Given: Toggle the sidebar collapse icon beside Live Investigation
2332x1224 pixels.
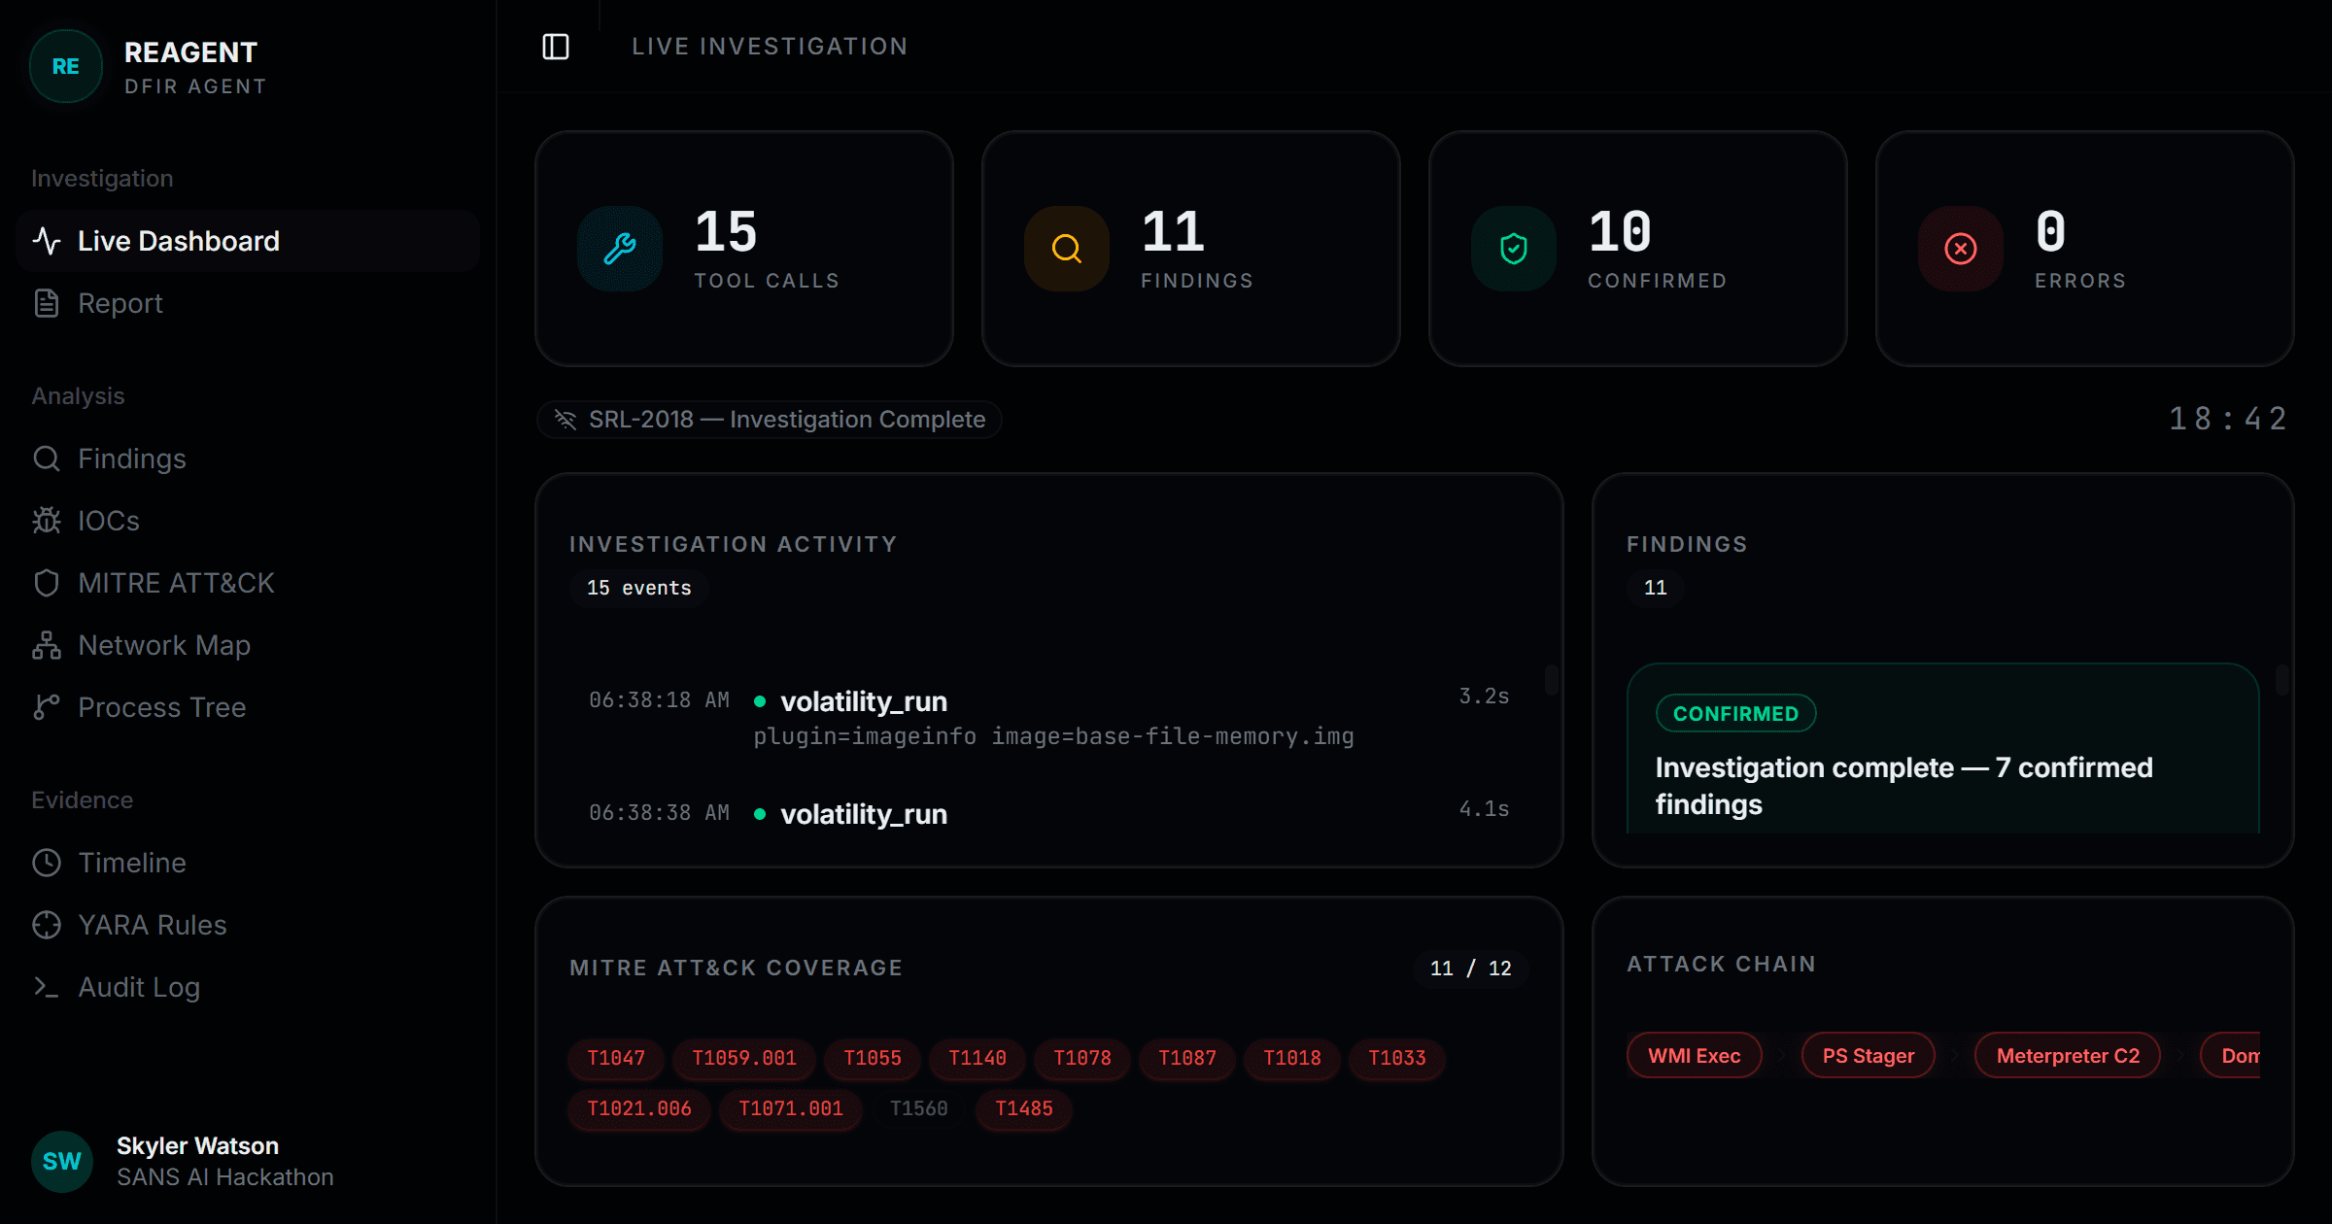Looking at the screenshot, I should click(557, 46).
